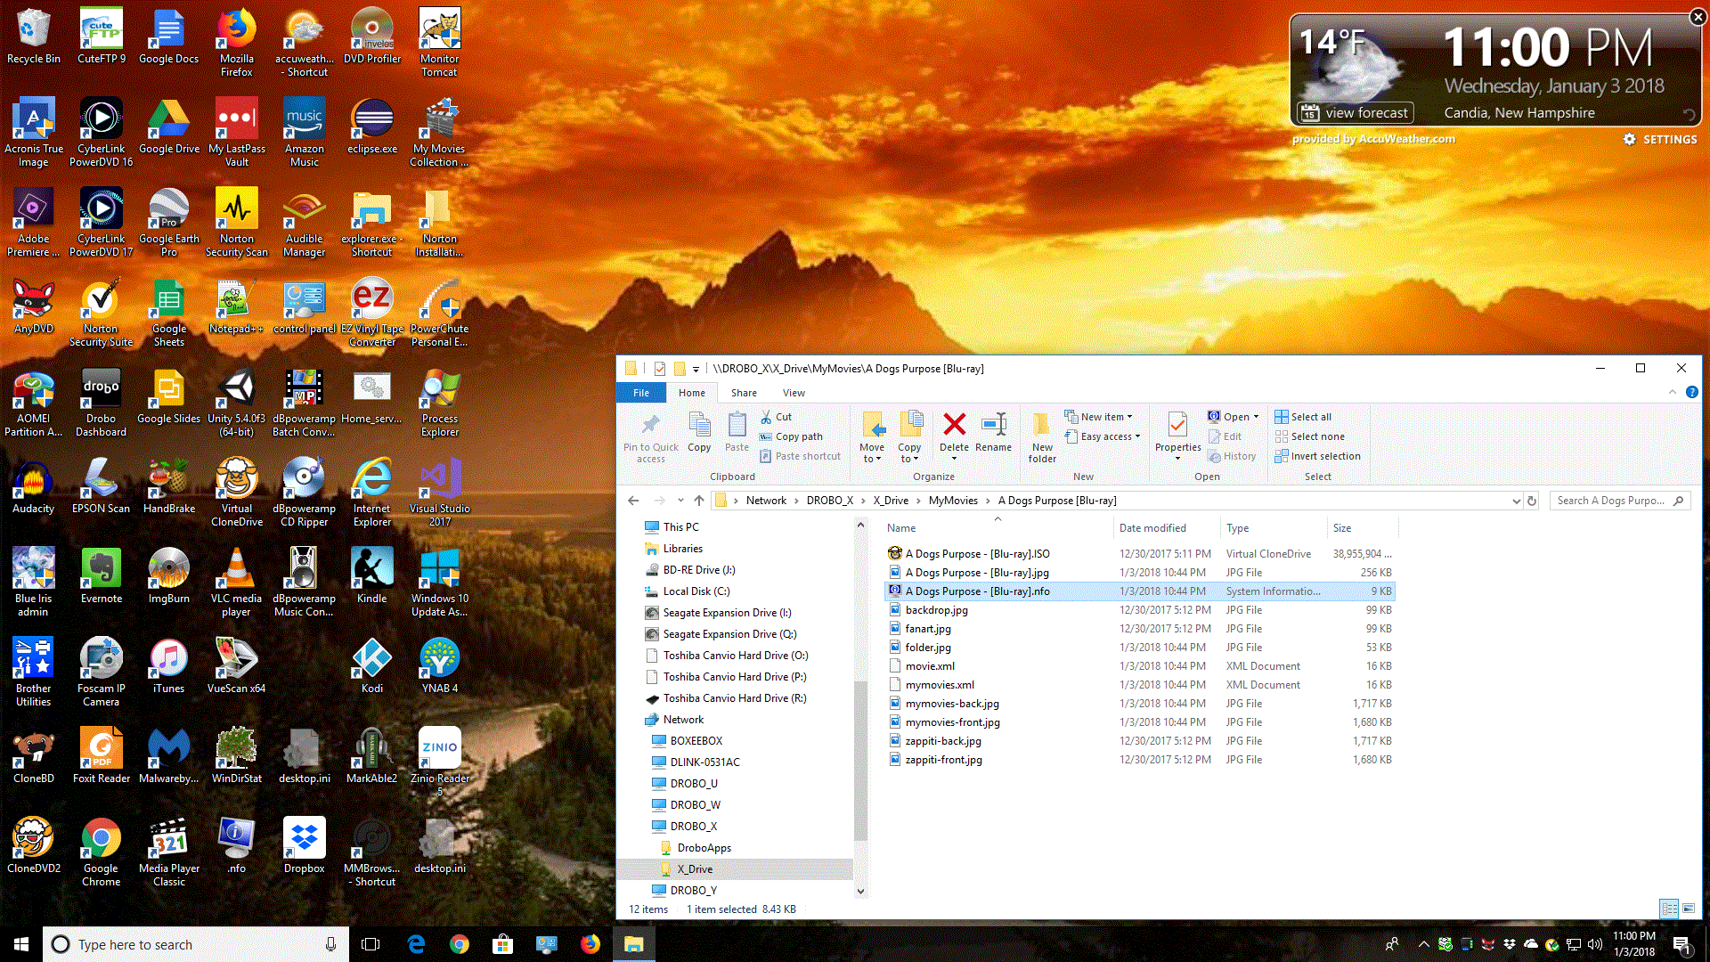Click the Back navigation arrow
The height and width of the screenshot is (962, 1710).
tap(633, 501)
